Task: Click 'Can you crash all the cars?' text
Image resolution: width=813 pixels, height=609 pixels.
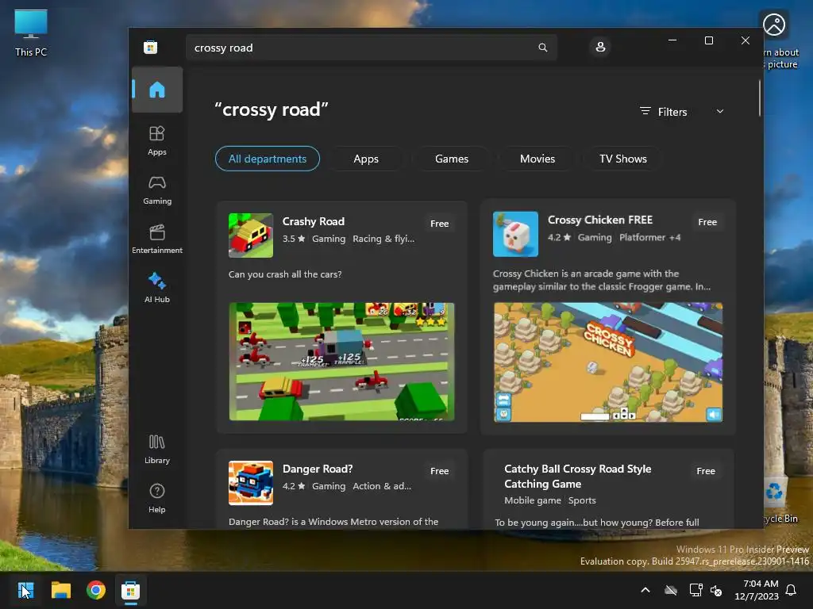Action: [285, 274]
